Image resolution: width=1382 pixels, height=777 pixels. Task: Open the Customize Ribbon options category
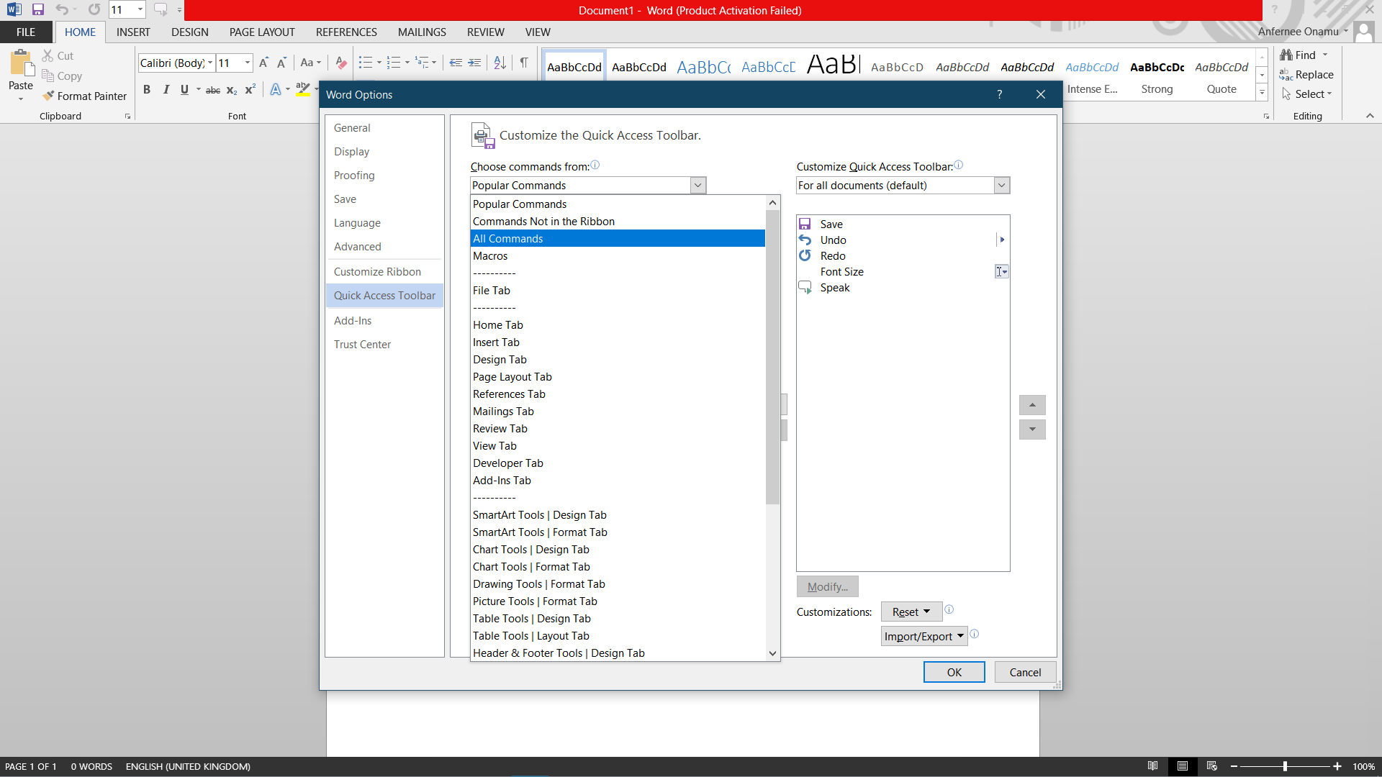pyautogui.click(x=377, y=272)
